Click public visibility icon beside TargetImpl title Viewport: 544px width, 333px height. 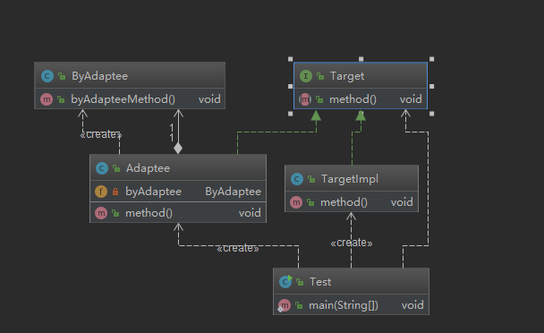point(311,179)
